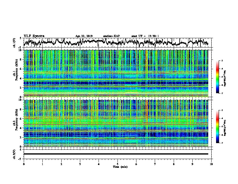The height and width of the screenshot is (184, 238).
Task: Click time axis tick label "6"
Action: click(136, 164)
